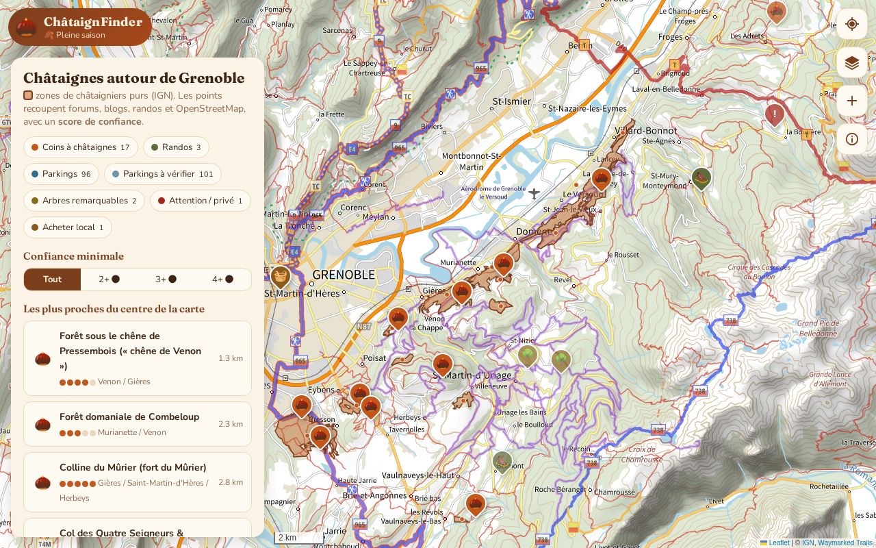Open the Colline du Mûrier card
Viewport: 876px width, 548px height.
[x=138, y=482]
